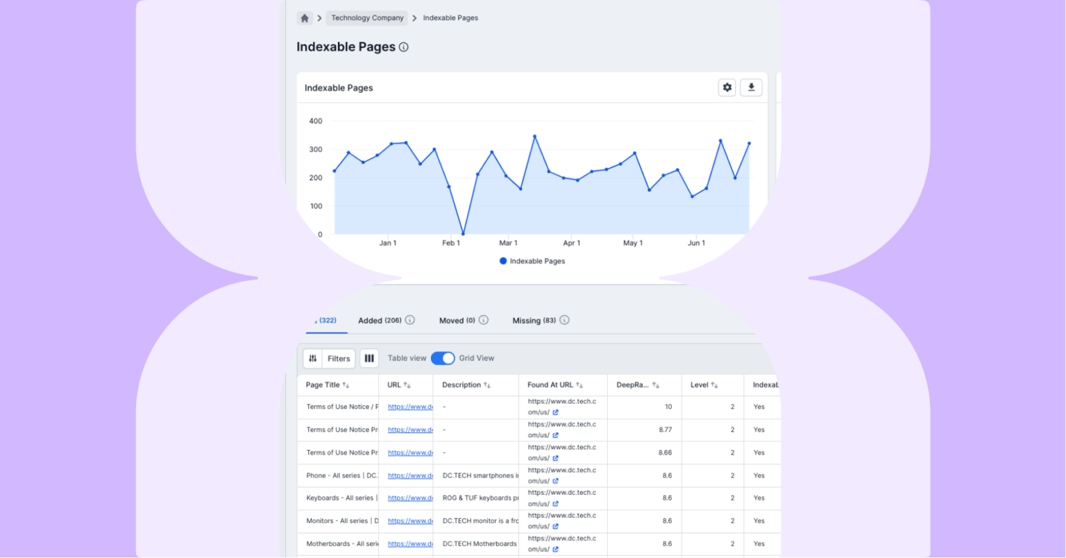Open the column visibility icon next to Filters

[369, 358]
